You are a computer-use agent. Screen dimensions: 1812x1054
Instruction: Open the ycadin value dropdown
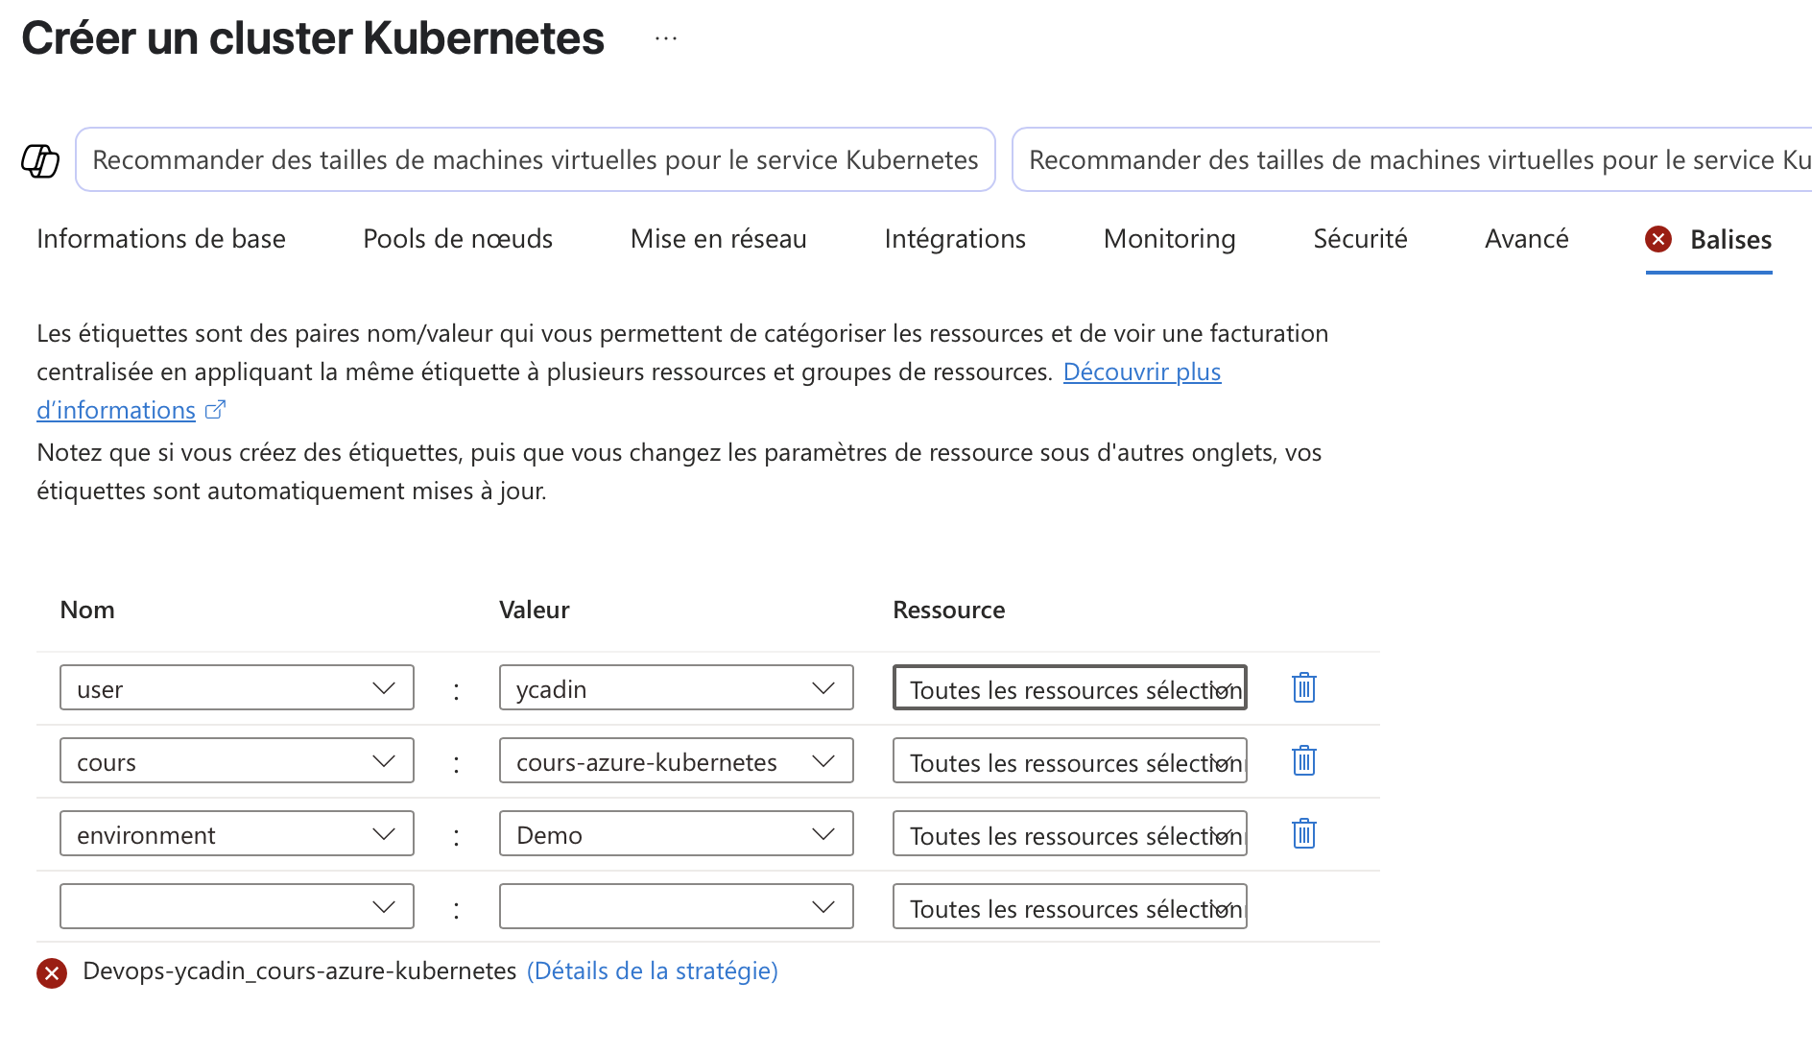coord(823,688)
